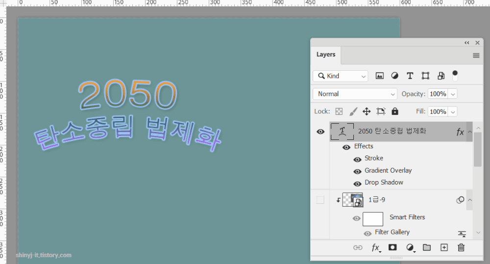Select the layer named 2050 탄소중립 법제화
The image size is (490, 264).
(x=392, y=131)
